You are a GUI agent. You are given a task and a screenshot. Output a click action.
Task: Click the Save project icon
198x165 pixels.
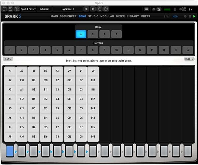coord(10,9)
